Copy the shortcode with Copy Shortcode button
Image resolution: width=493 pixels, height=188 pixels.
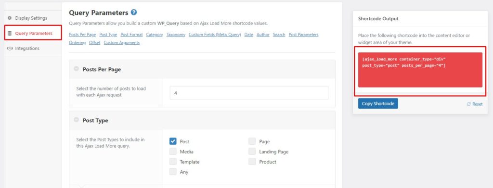378,103
